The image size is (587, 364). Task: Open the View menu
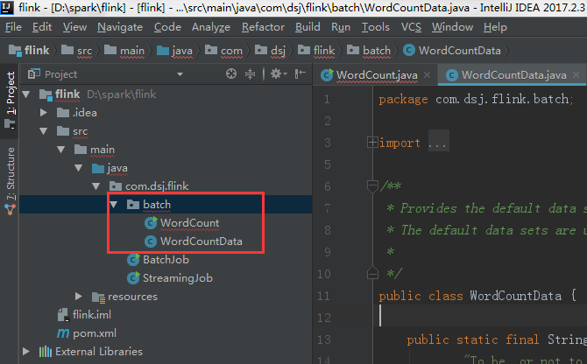(x=74, y=27)
